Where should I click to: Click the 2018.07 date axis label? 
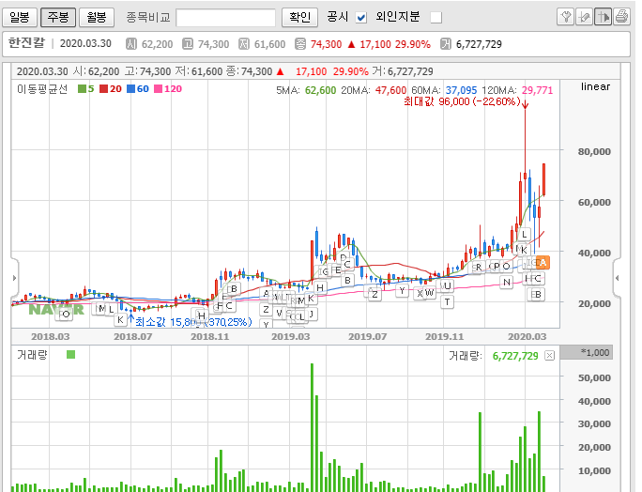click(x=132, y=337)
